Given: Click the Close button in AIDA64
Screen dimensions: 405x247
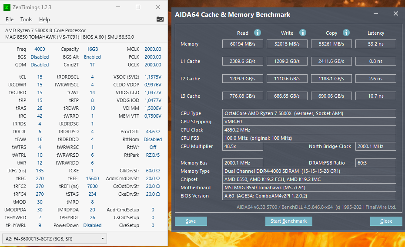Looking at the screenshot, I should coord(386,221).
